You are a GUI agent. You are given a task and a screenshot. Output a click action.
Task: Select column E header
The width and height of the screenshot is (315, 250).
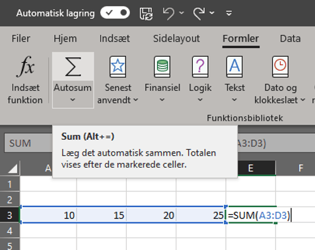point(251,168)
